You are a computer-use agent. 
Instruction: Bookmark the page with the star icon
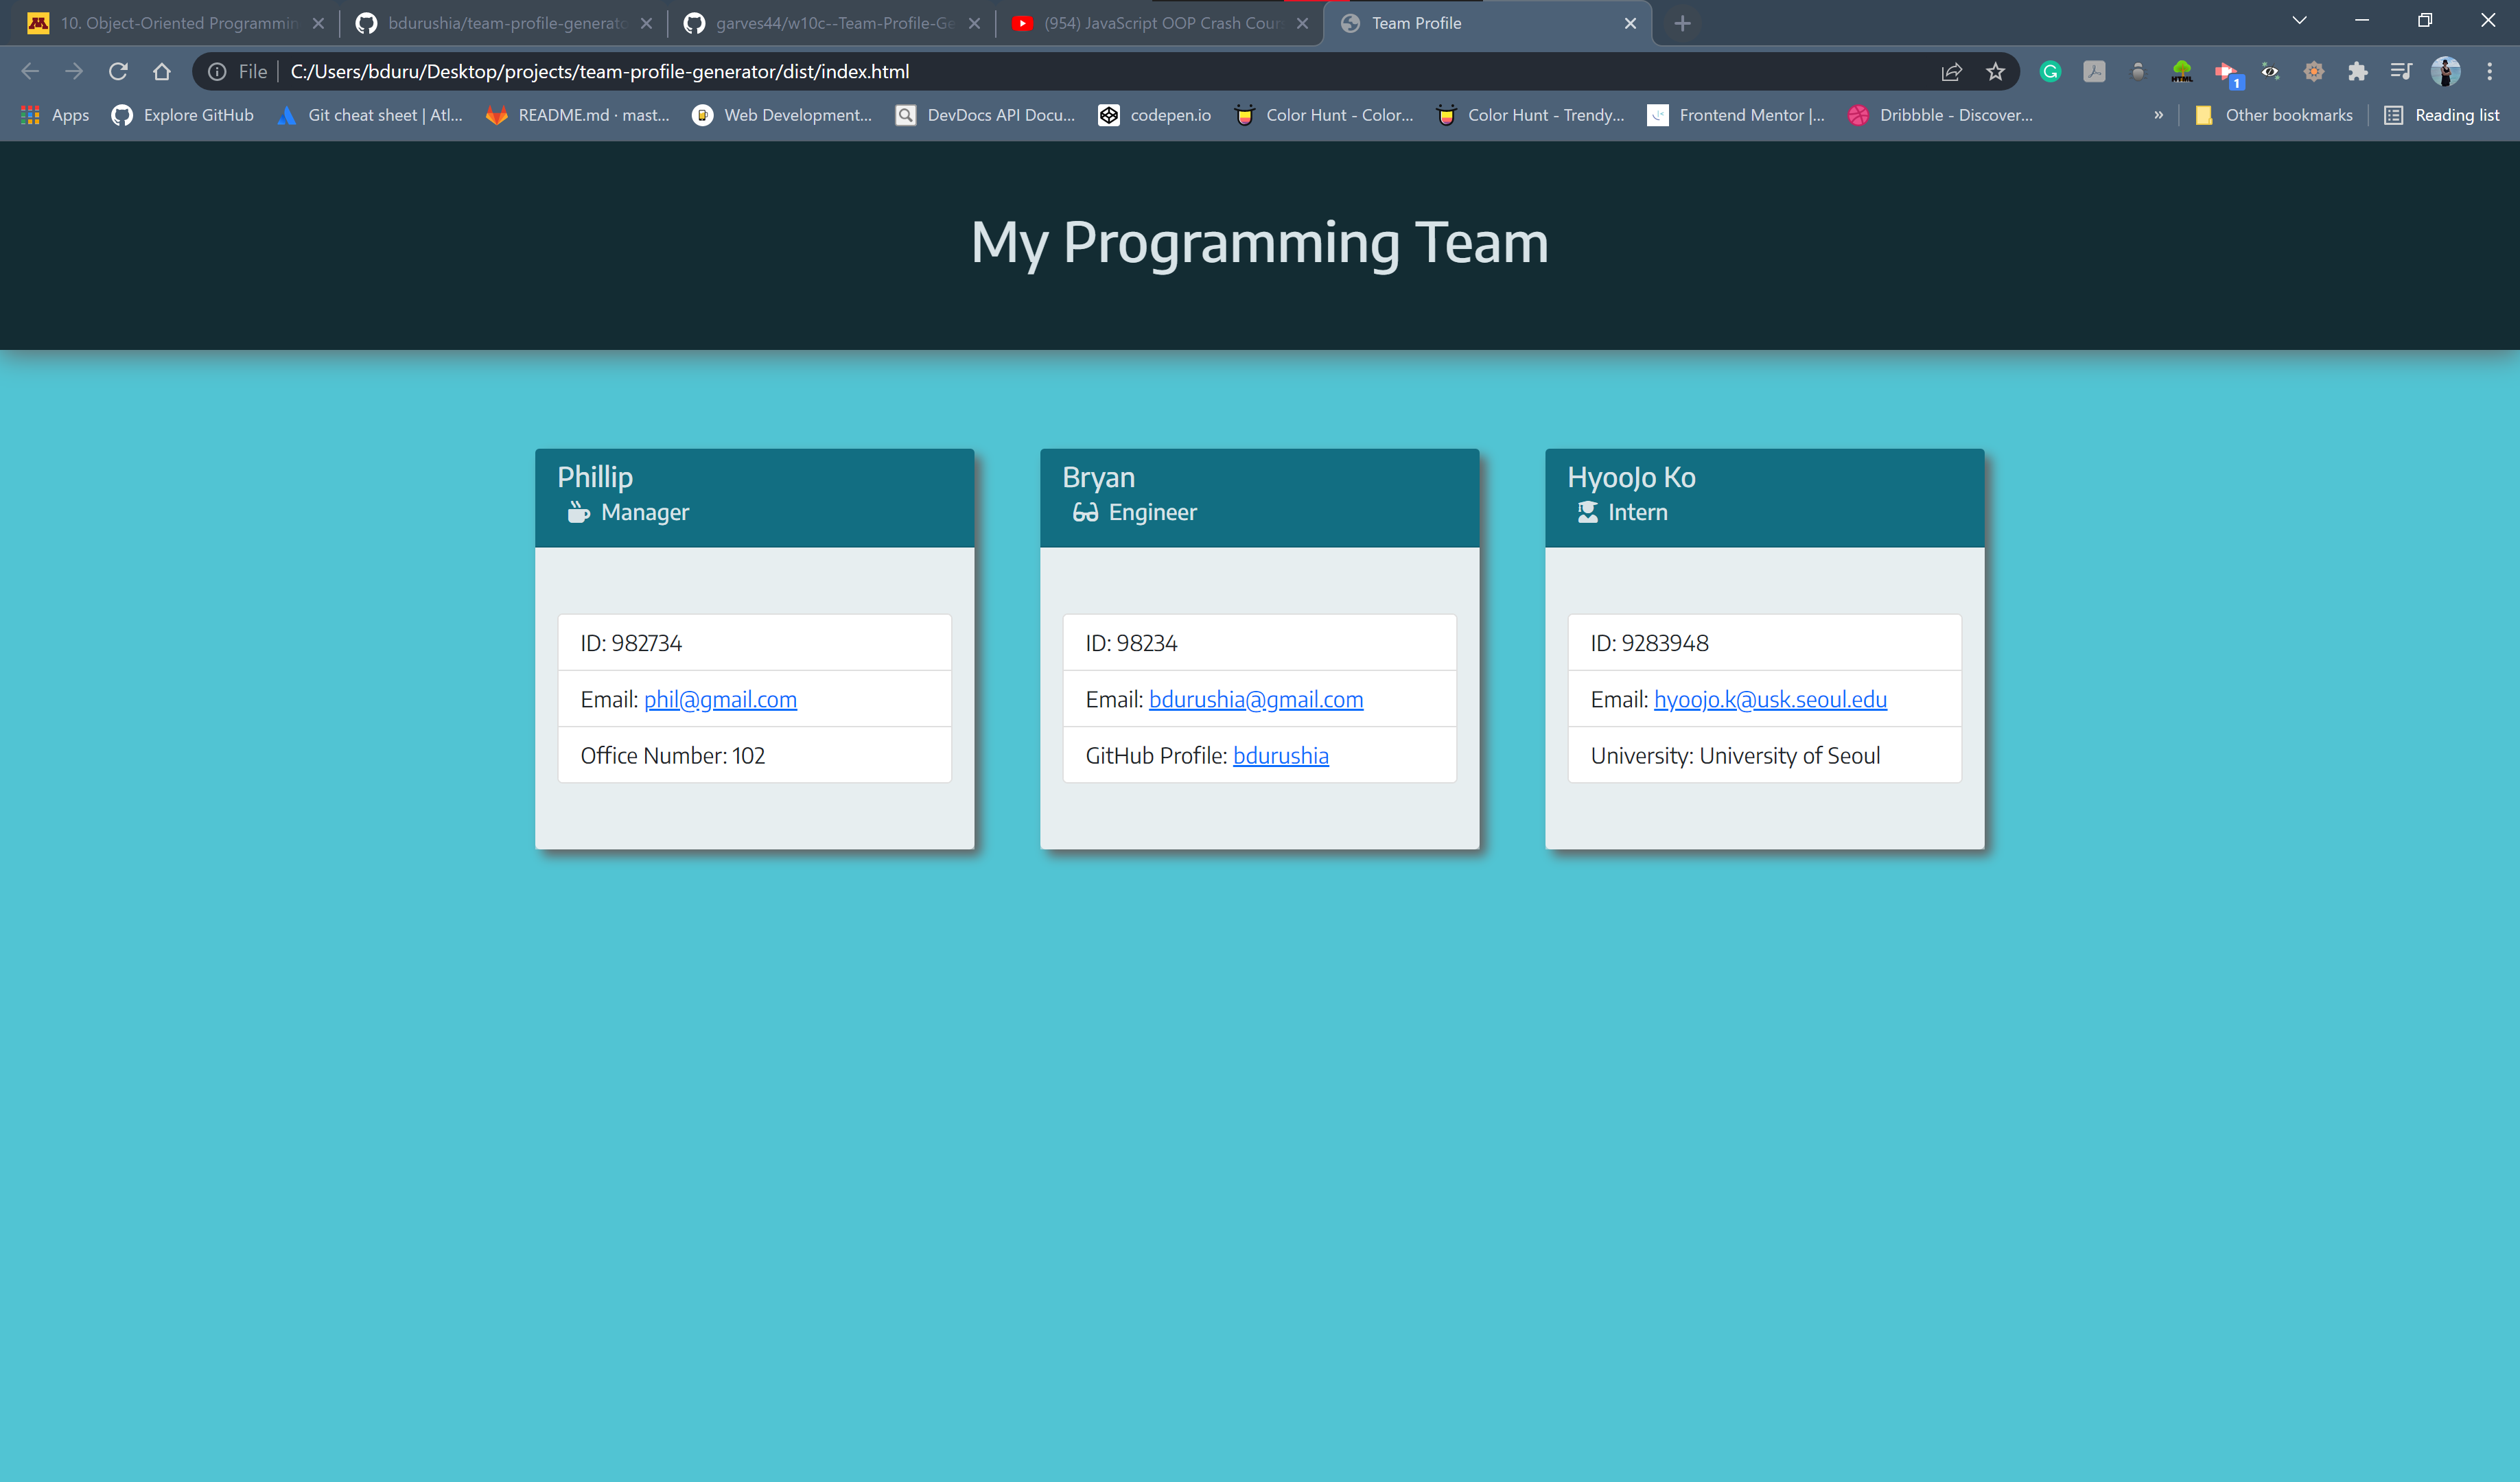(x=1996, y=71)
